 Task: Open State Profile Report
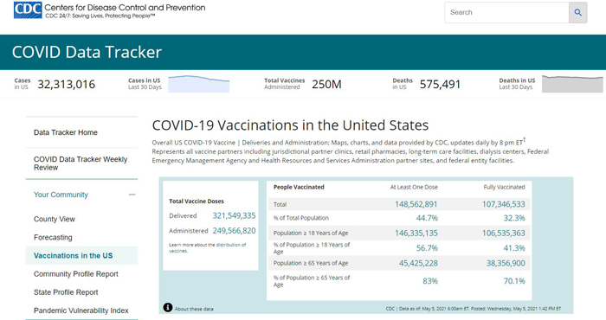66,292
